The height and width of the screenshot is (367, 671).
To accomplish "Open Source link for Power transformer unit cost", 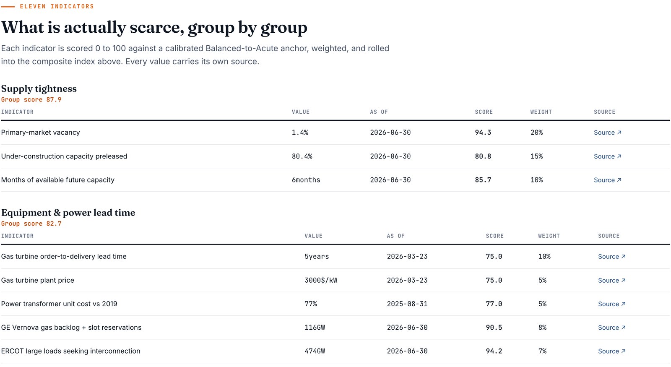I will click(x=611, y=304).
